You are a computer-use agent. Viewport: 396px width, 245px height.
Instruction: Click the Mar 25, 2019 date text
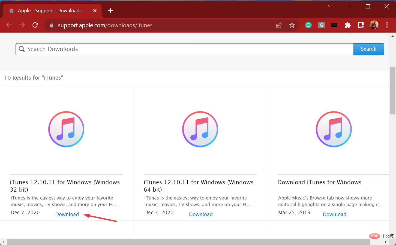(294, 213)
